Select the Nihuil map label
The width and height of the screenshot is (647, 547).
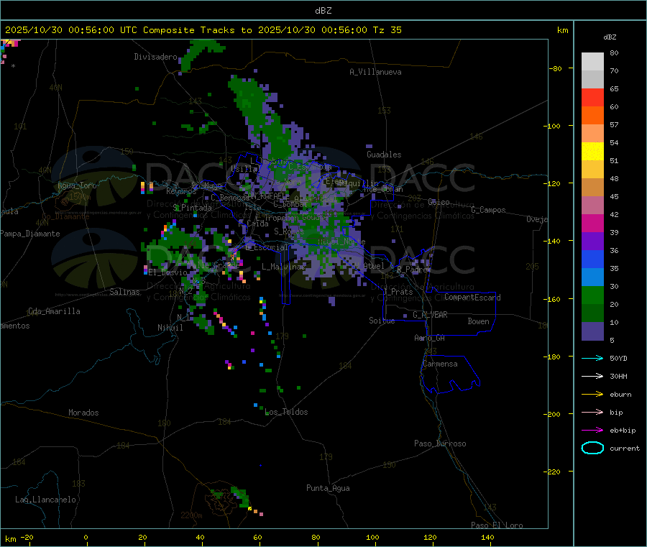170,328
